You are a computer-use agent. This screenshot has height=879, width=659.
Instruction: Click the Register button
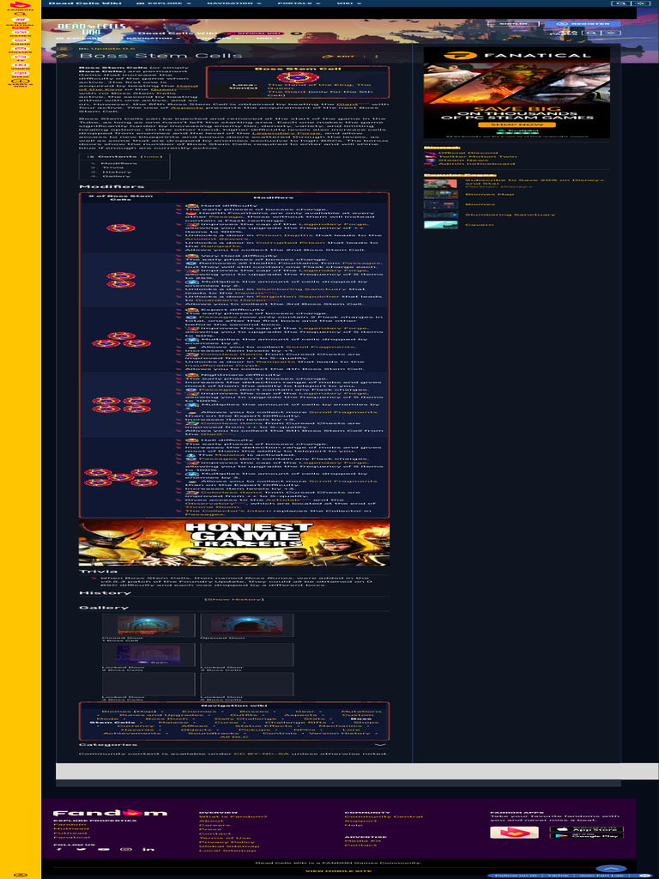583,23
